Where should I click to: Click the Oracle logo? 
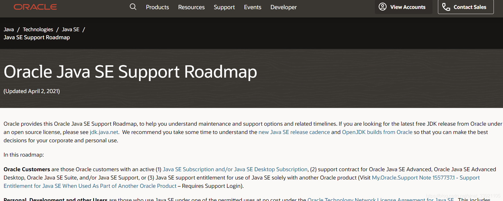coord(35,7)
